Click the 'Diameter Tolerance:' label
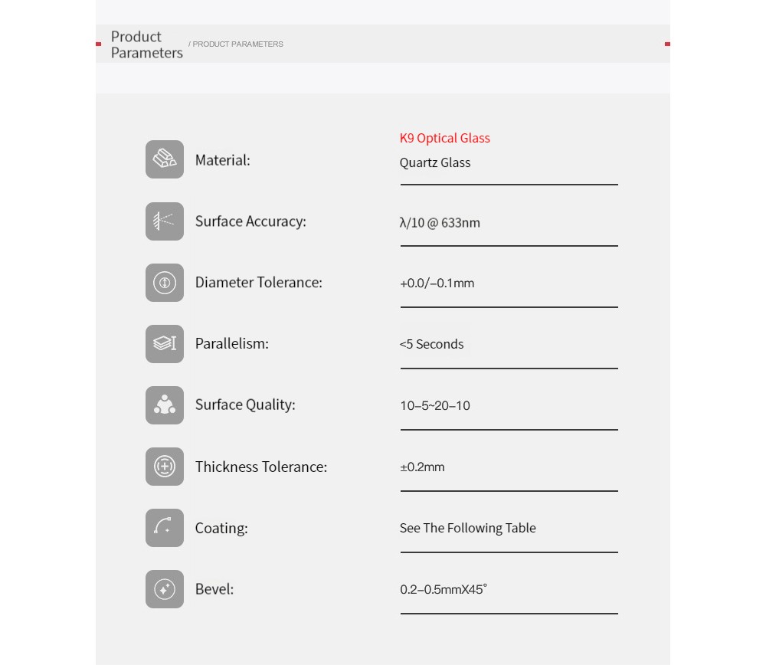This screenshot has height=665, width=766. coord(259,283)
